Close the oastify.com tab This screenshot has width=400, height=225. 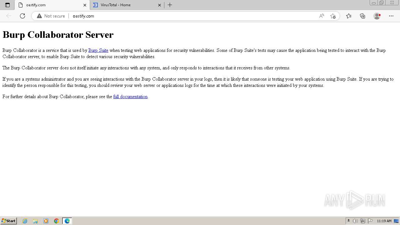tap(85, 5)
